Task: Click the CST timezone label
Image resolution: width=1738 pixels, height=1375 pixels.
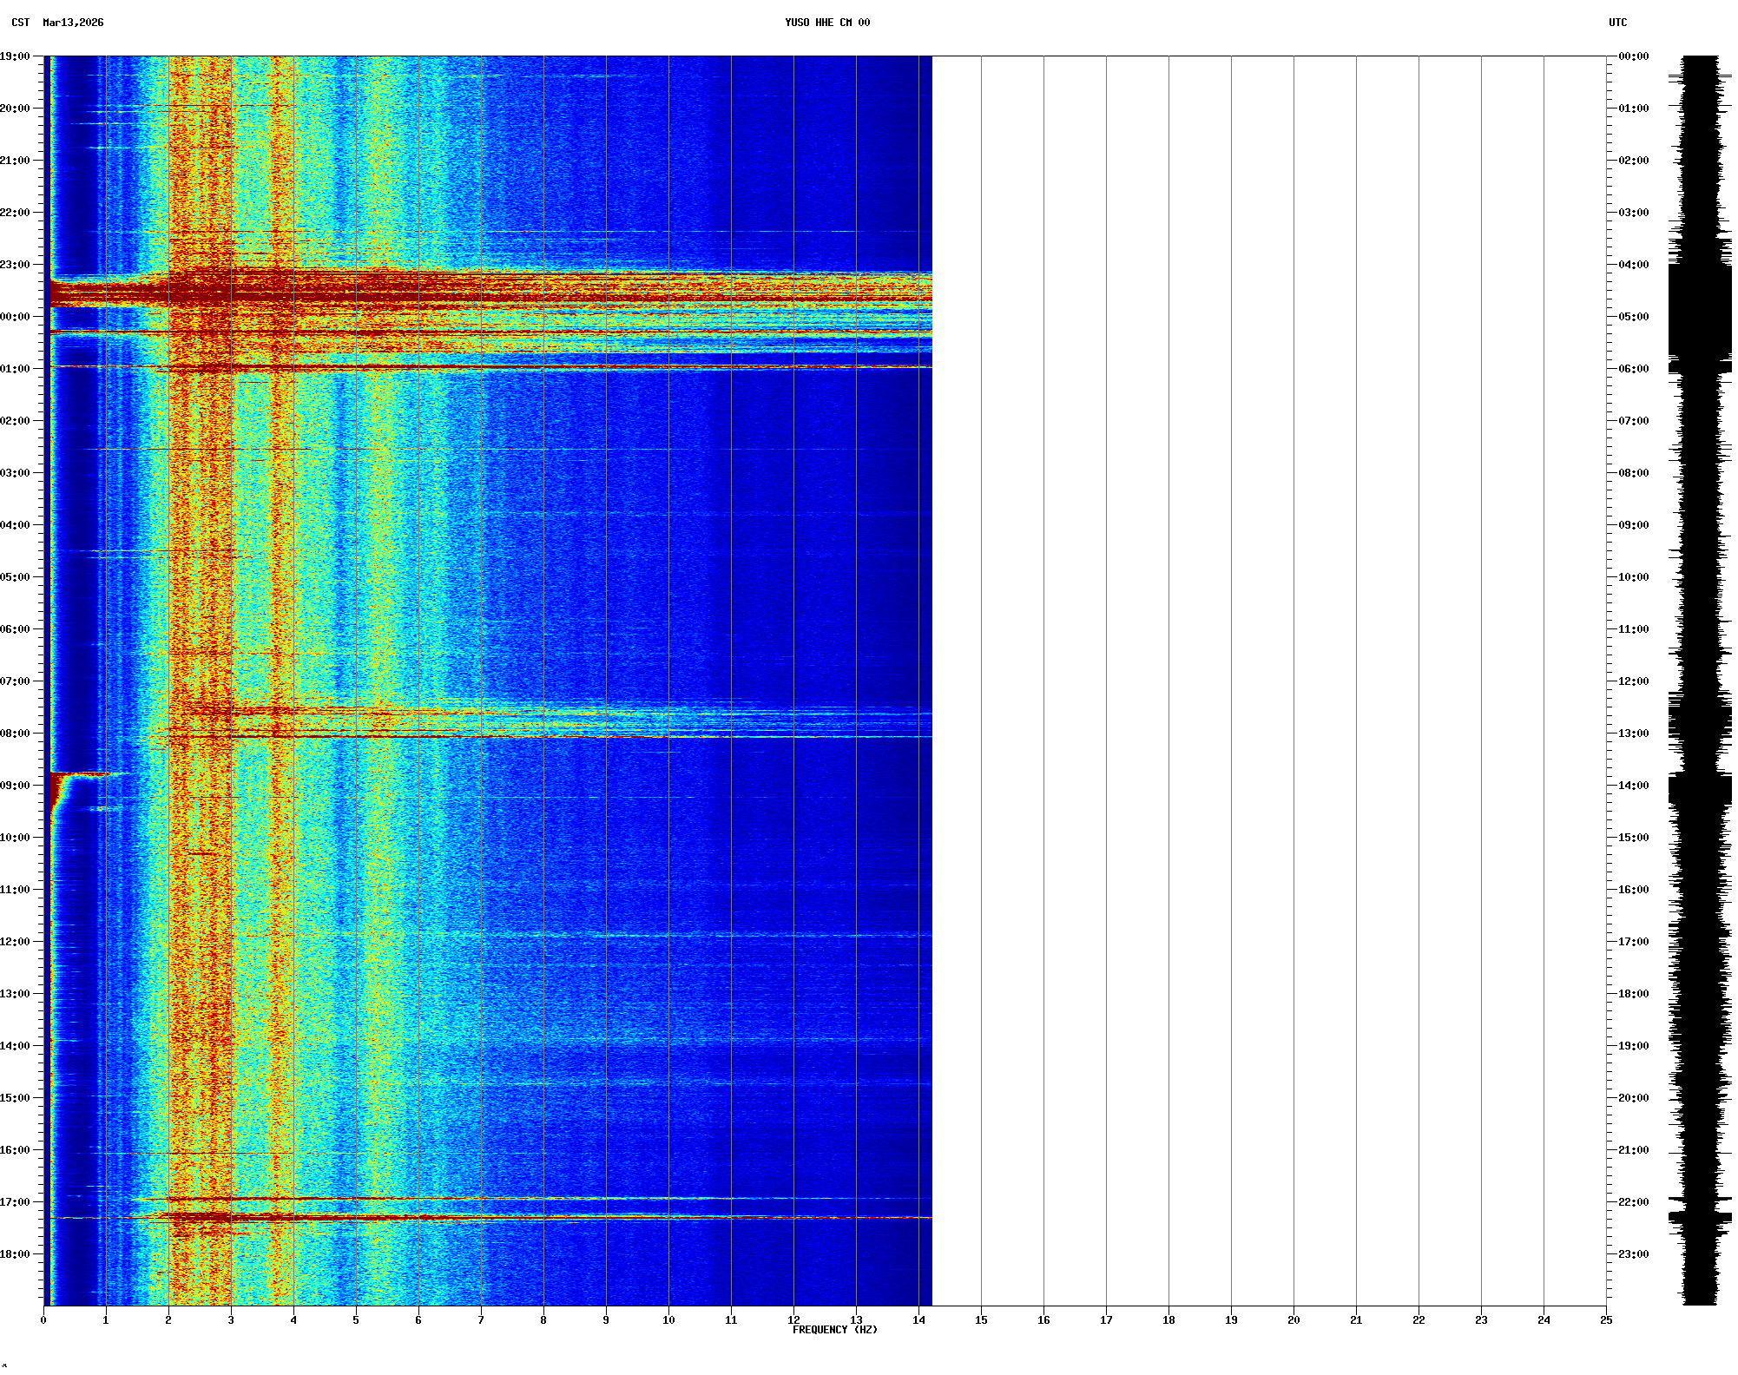Action: point(21,23)
